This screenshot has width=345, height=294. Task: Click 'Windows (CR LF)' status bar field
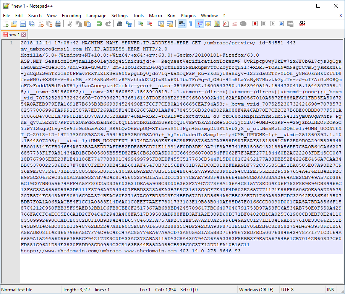coord(256,289)
